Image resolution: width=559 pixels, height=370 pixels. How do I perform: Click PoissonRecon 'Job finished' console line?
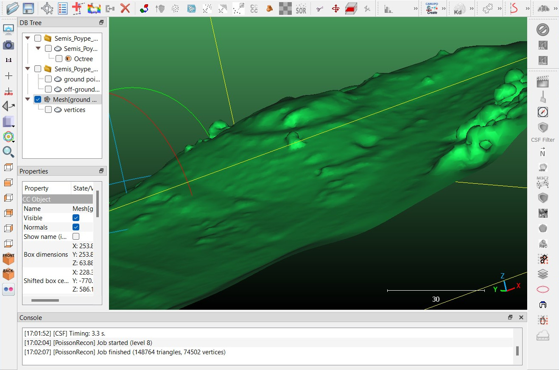(x=125, y=352)
